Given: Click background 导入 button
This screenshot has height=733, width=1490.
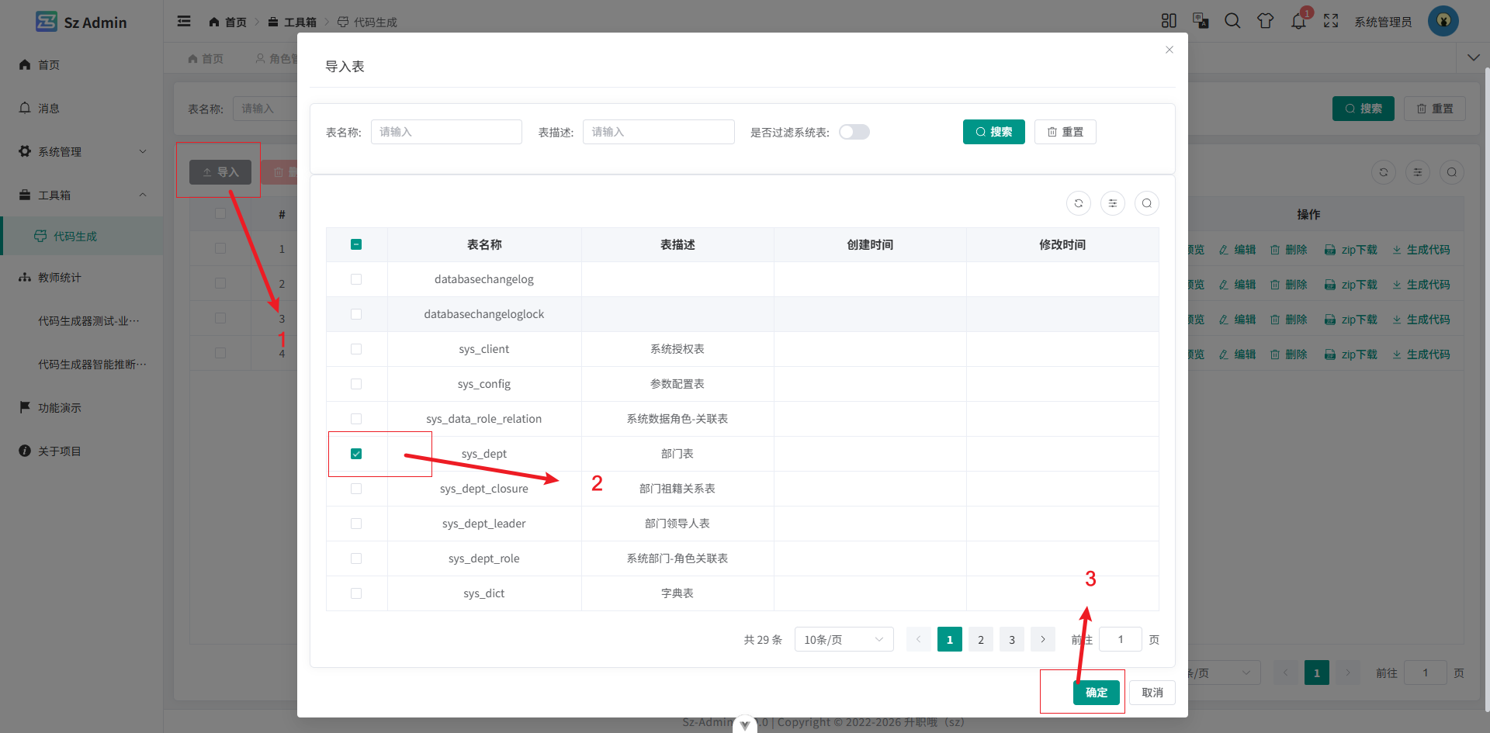Looking at the screenshot, I should (x=220, y=172).
